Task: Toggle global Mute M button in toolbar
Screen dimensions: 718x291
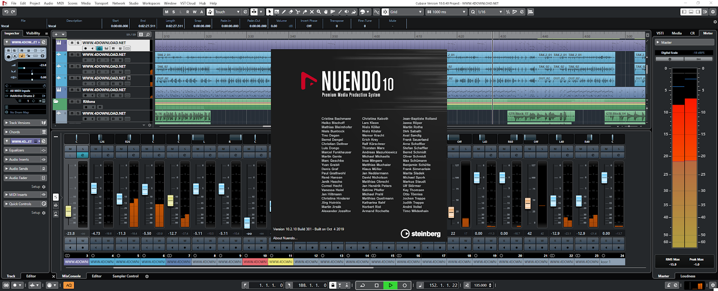Action: point(167,12)
